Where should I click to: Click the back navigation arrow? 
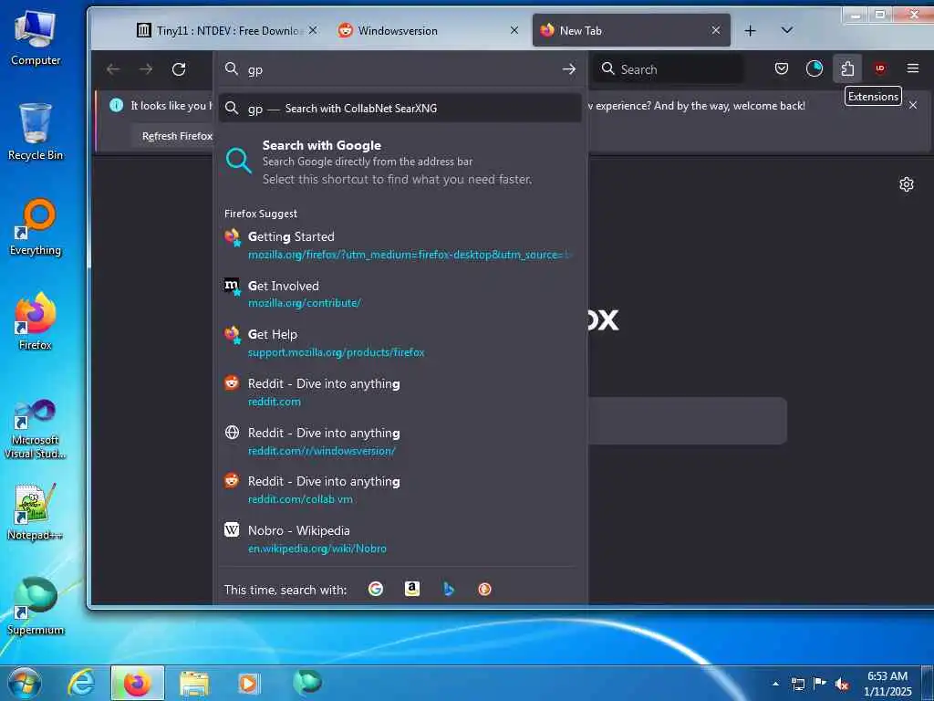pyautogui.click(x=113, y=69)
